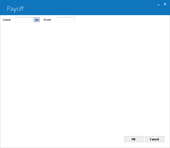Minimize the Payoff dialog window

pos(158,5)
